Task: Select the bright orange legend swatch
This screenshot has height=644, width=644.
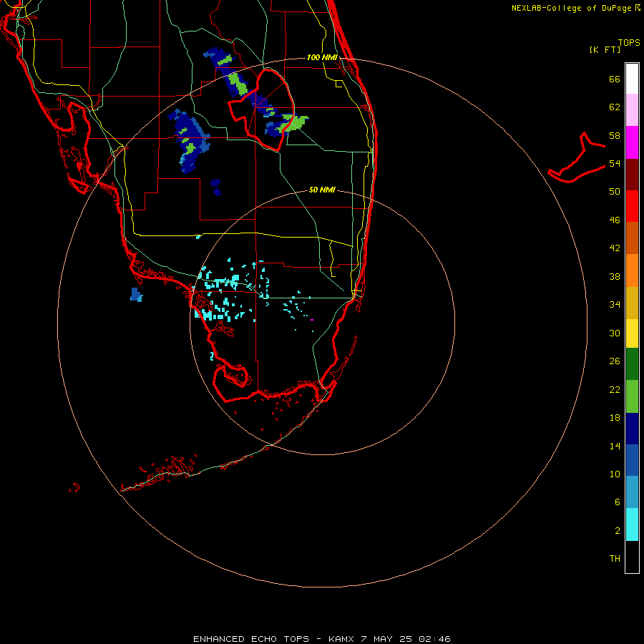Action: point(632,270)
